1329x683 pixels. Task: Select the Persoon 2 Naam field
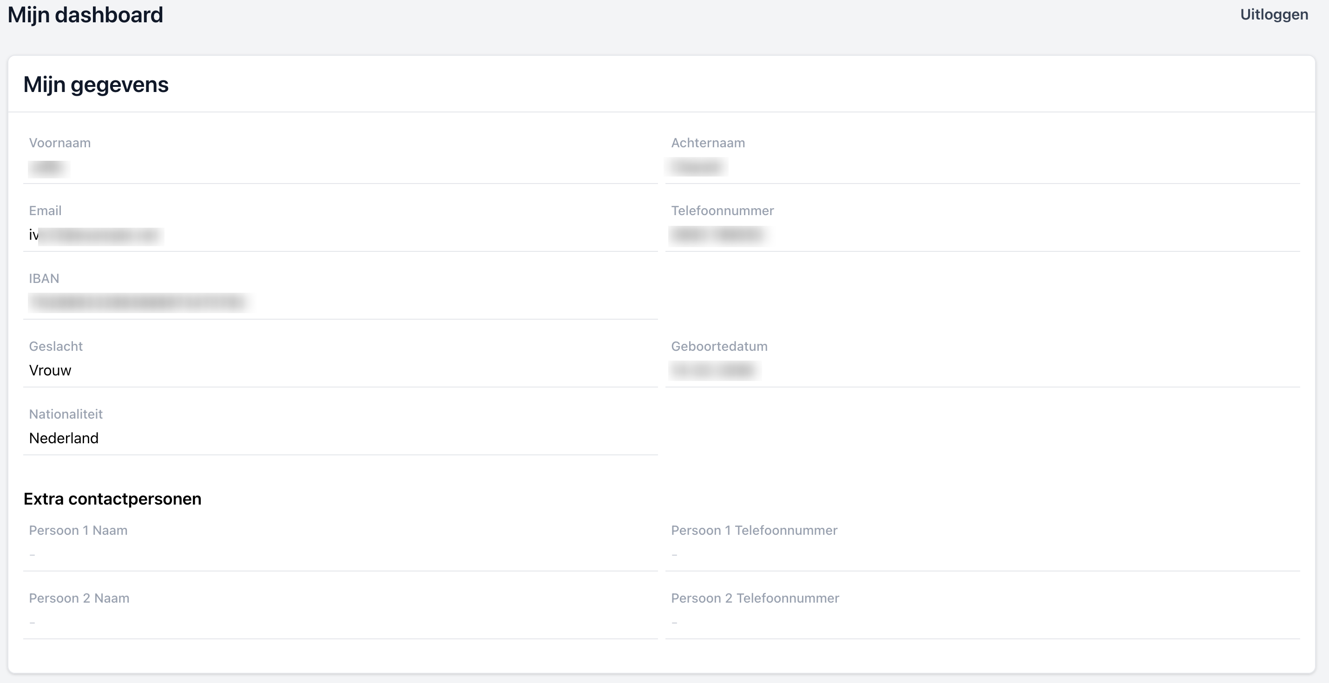pyautogui.click(x=341, y=622)
